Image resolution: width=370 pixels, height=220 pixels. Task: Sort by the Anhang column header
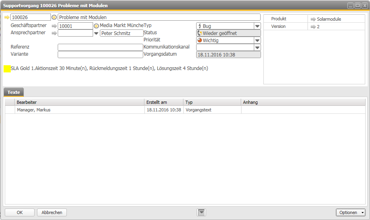pos(303,102)
